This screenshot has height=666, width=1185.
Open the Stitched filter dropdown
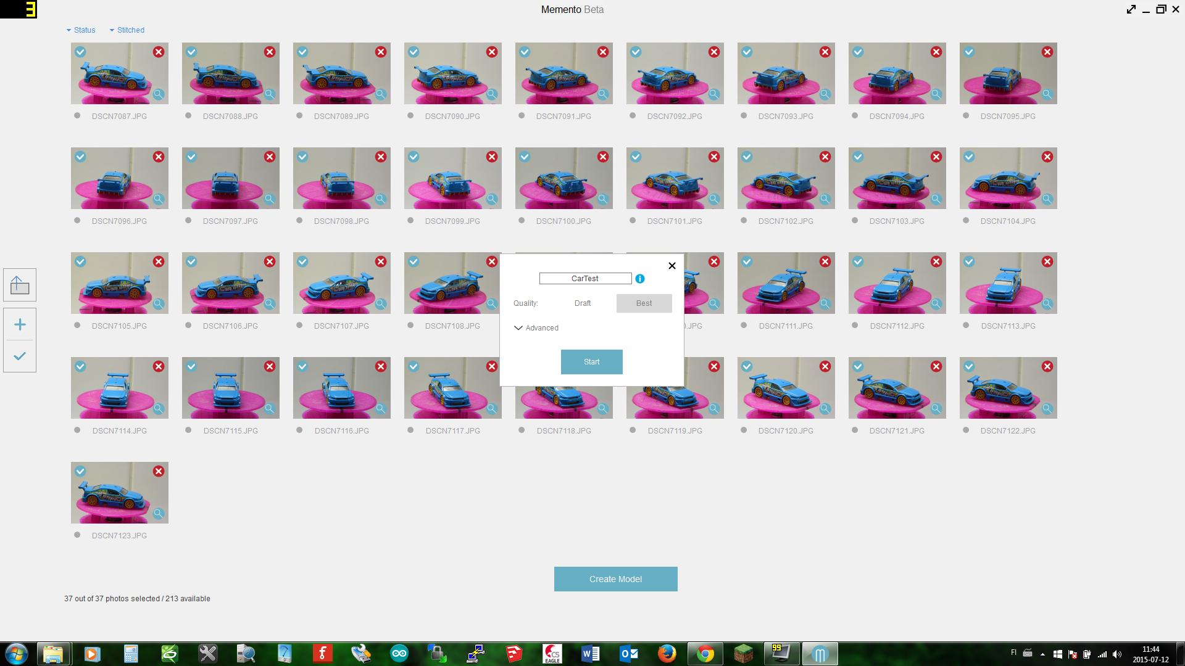point(127,30)
